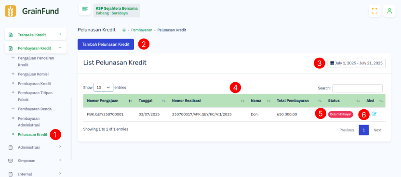Screen dimensions: 401x177
Task: Go to page 1 in pagination
Action: pos(364,130)
